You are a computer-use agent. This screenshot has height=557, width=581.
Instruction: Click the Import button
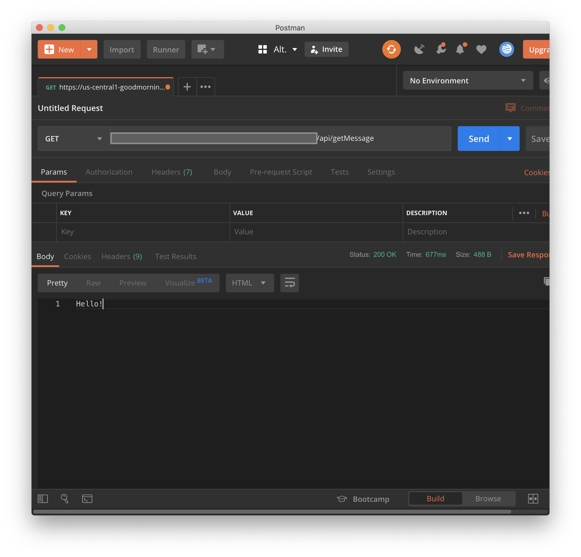122,50
